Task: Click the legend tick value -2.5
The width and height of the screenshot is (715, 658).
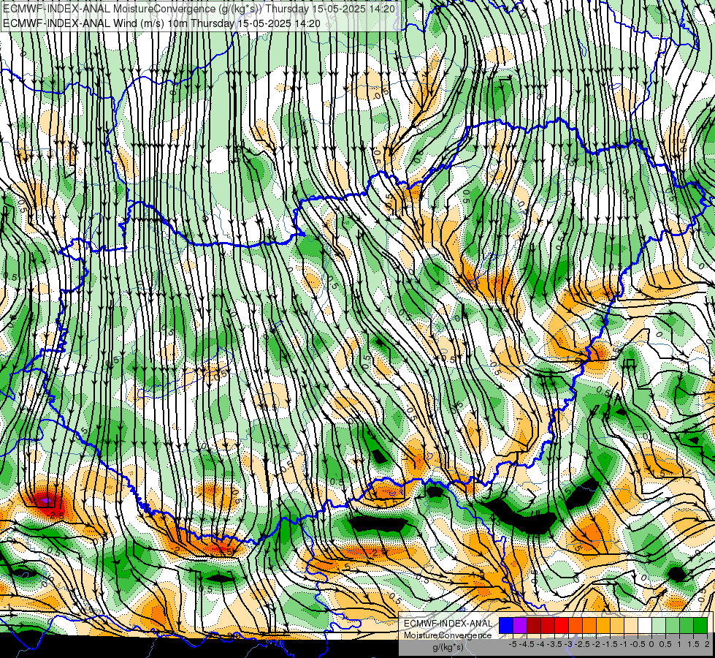Action: point(582,644)
